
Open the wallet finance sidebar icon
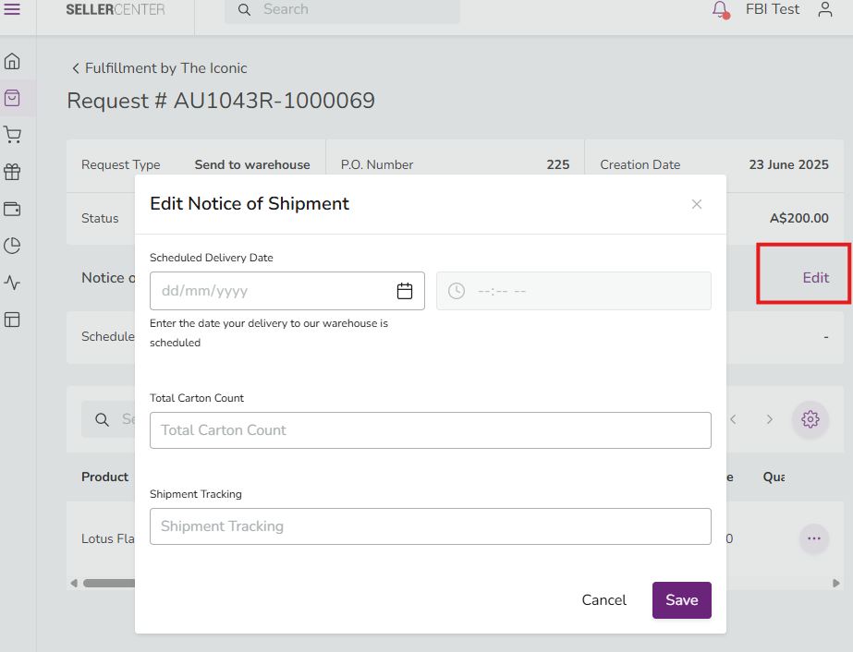pos(12,209)
